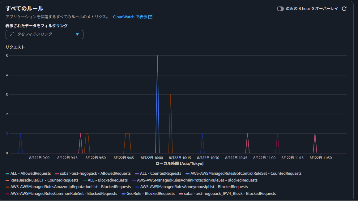The height and width of the screenshot is (201, 358).
Task: Select AWSManagedRulesBotControlRuleSet CountedRequests legend item
Action: click(x=243, y=173)
